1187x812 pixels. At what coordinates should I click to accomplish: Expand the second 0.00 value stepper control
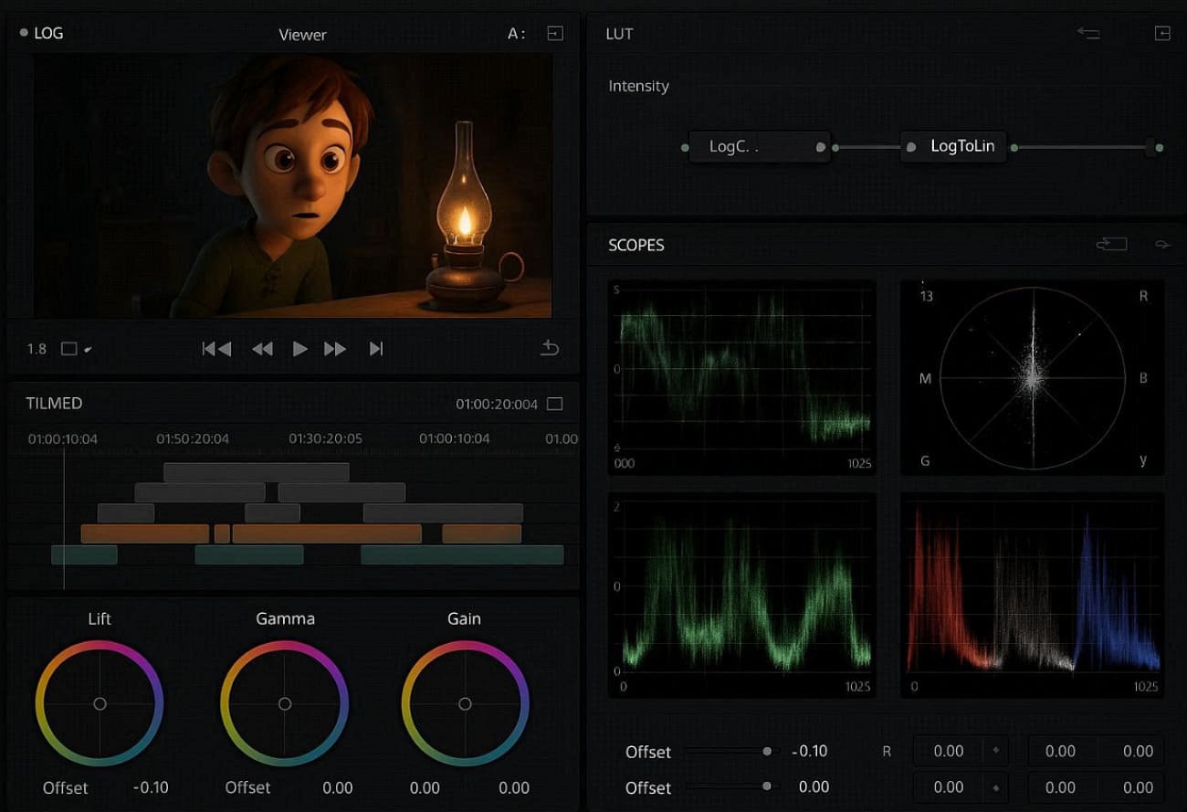[x=995, y=786]
